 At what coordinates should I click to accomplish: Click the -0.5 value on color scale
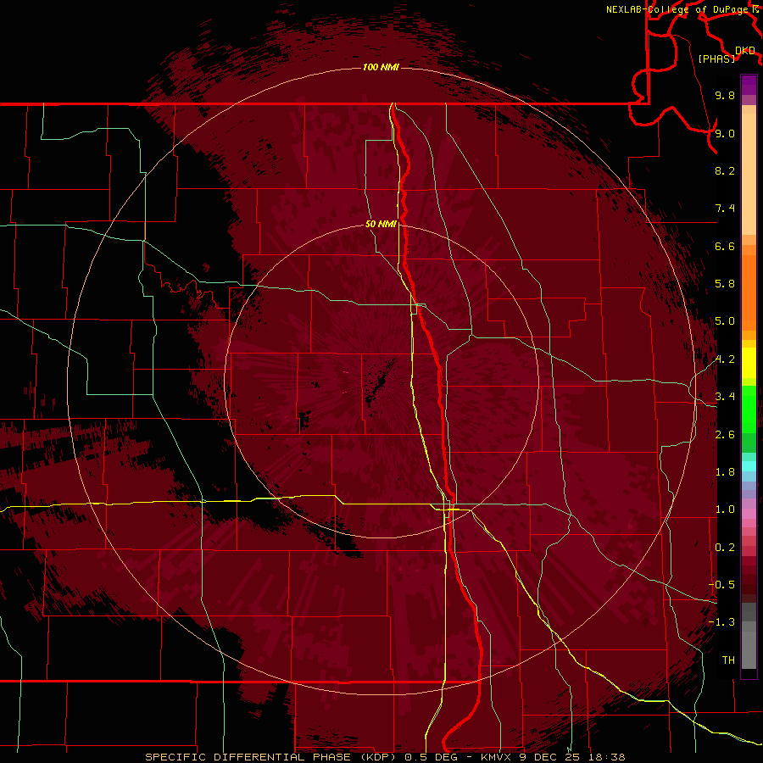tap(721, 585)
